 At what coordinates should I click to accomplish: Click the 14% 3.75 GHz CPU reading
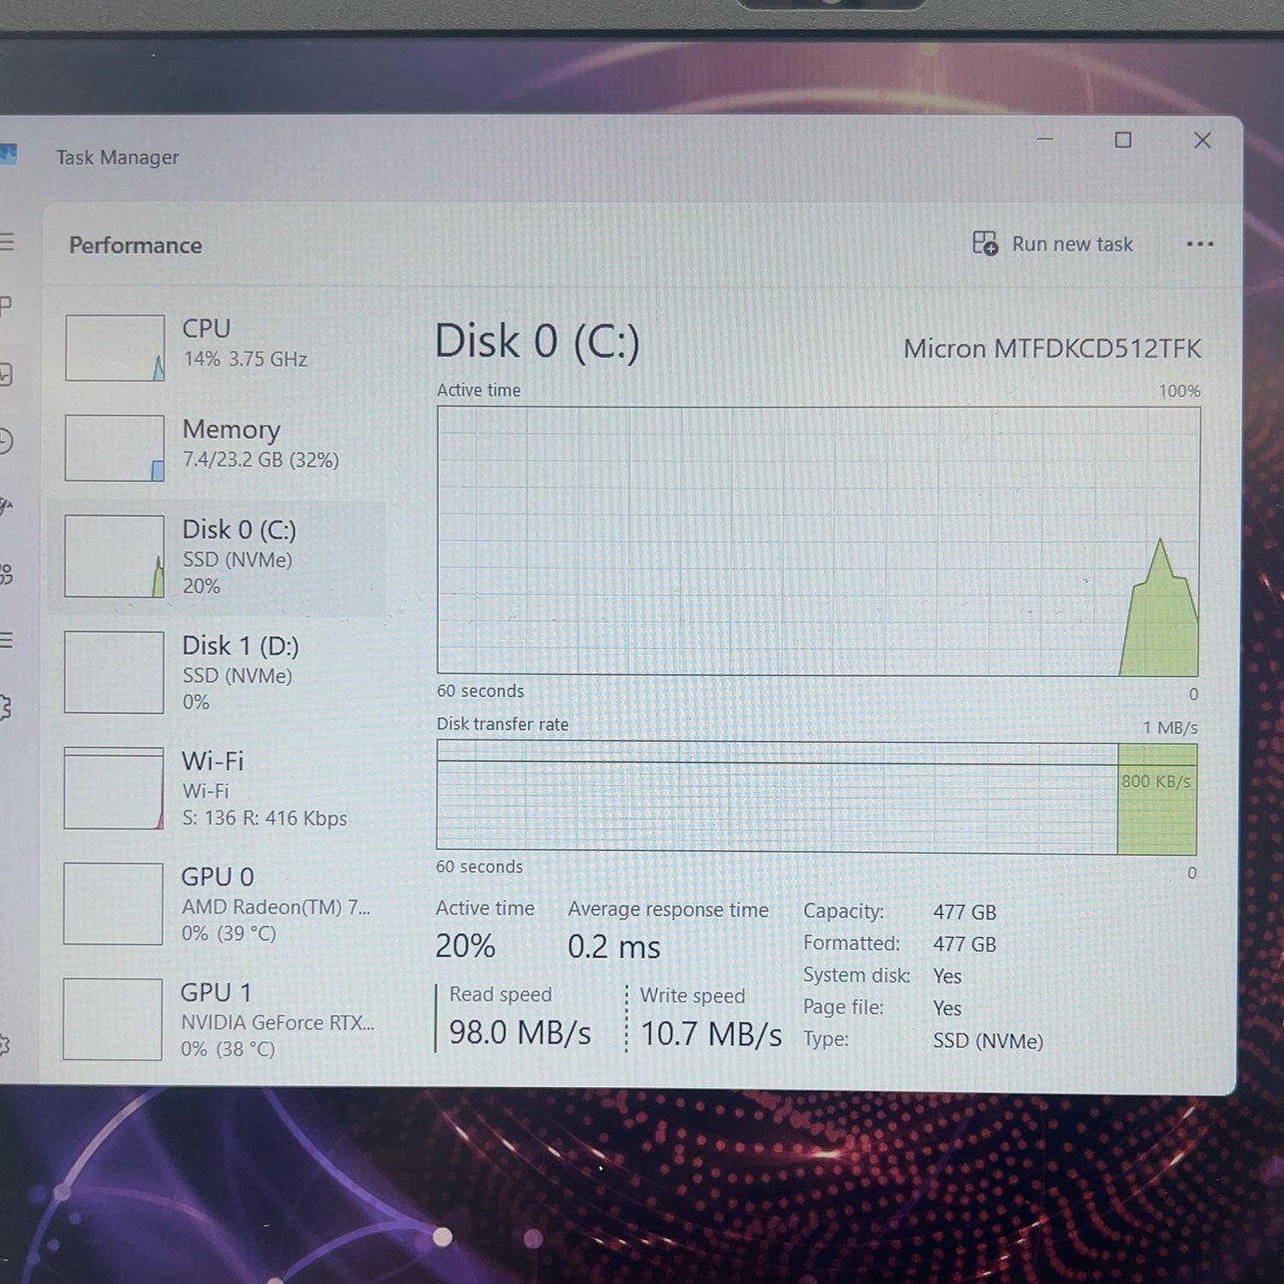coord(246,360)
